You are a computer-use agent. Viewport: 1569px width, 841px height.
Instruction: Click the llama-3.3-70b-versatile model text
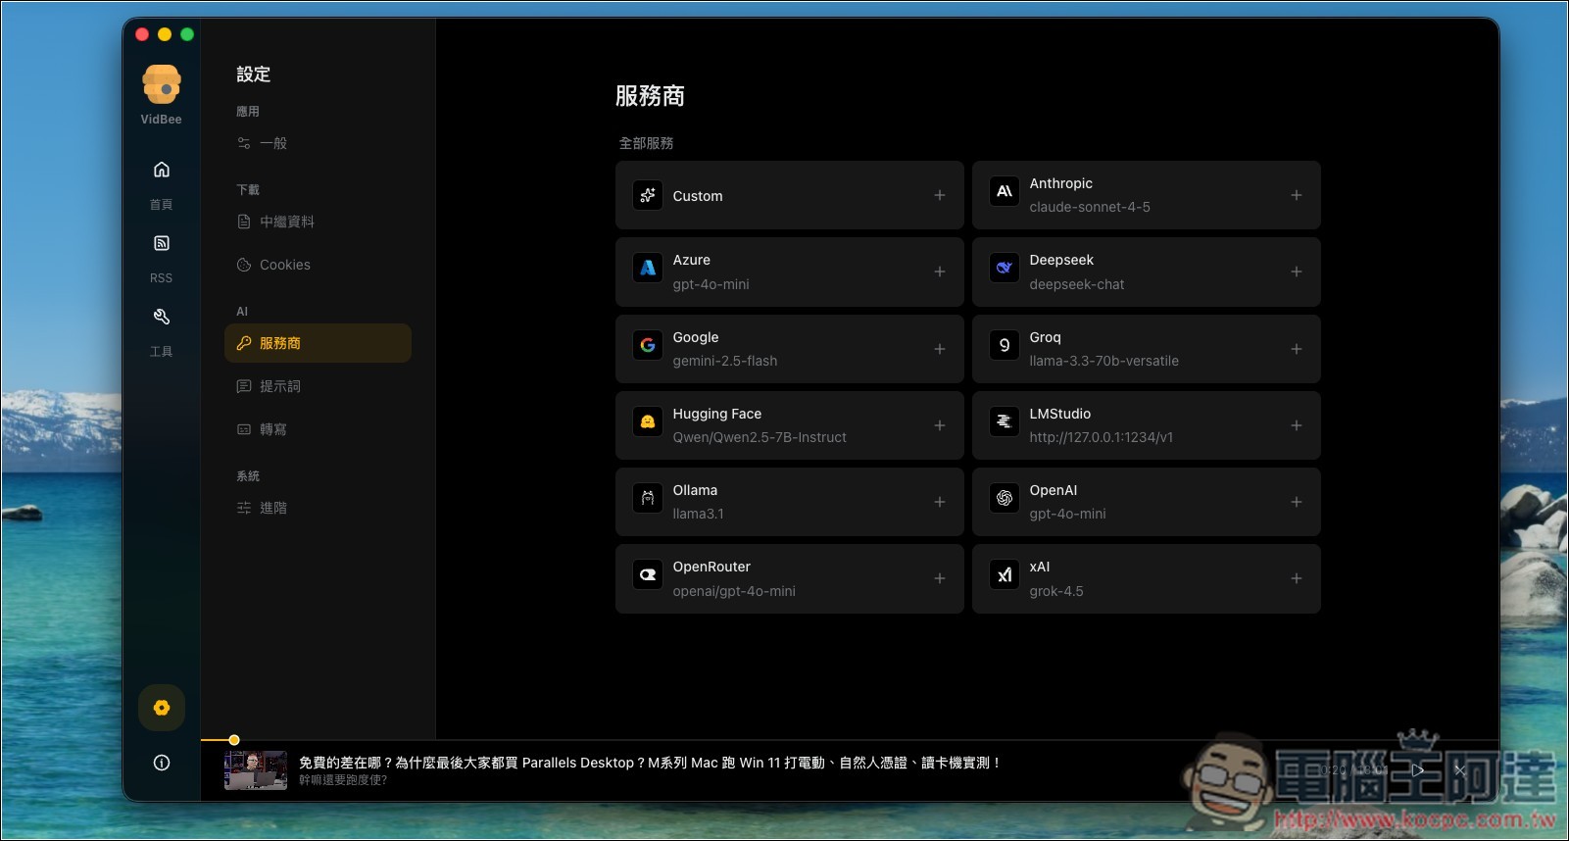click(1104, 361)
